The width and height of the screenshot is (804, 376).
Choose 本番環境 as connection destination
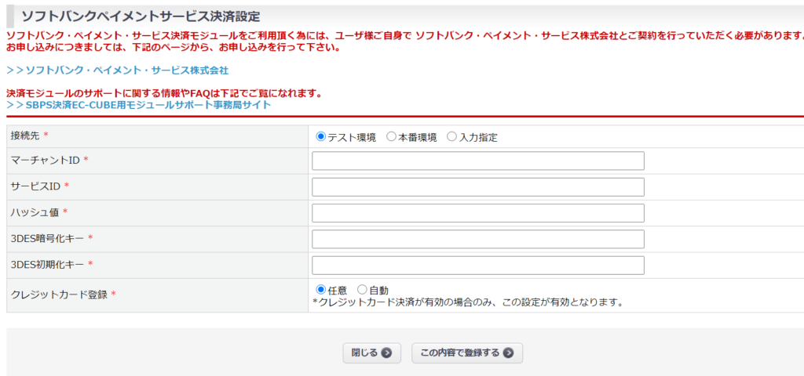tap(391, 137)
